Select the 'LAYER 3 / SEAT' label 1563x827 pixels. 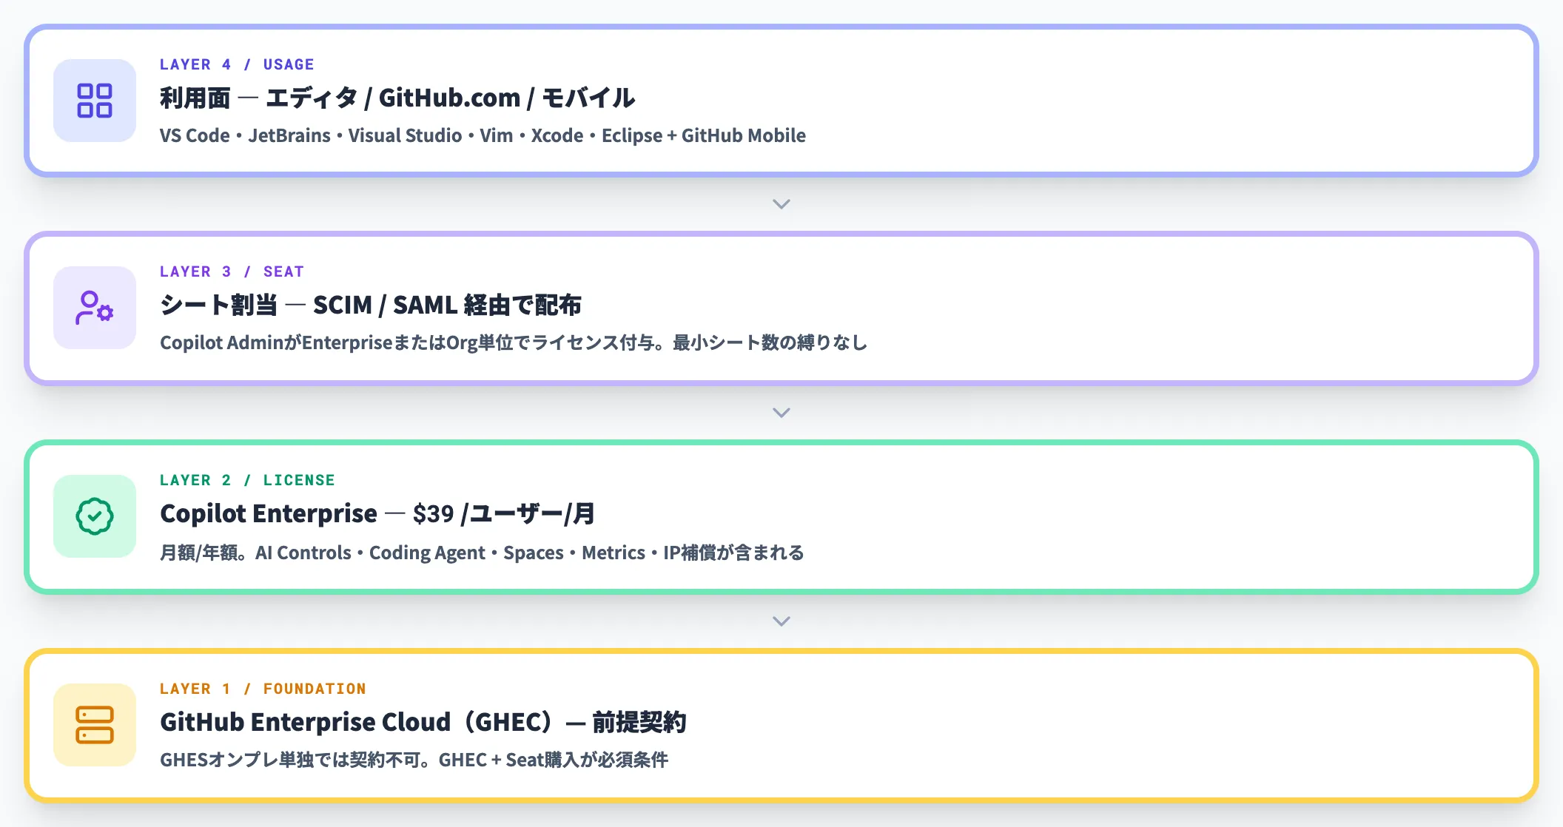(232, 271)
